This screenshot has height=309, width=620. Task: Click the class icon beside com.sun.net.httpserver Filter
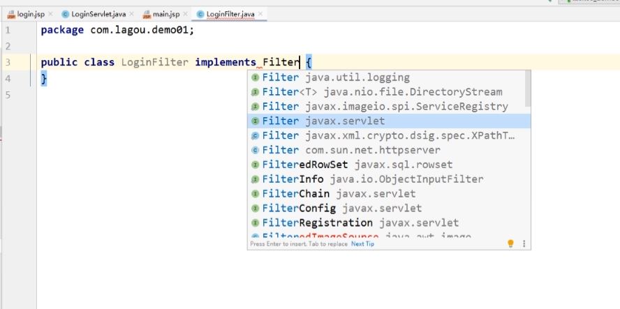tap(255, 150)
